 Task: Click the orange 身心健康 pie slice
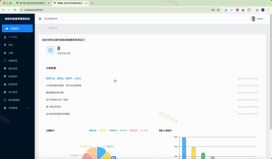pos(92,152)
